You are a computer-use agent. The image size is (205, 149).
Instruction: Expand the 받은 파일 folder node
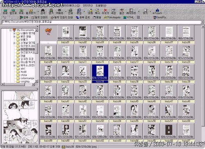click(x=14, y=37)
